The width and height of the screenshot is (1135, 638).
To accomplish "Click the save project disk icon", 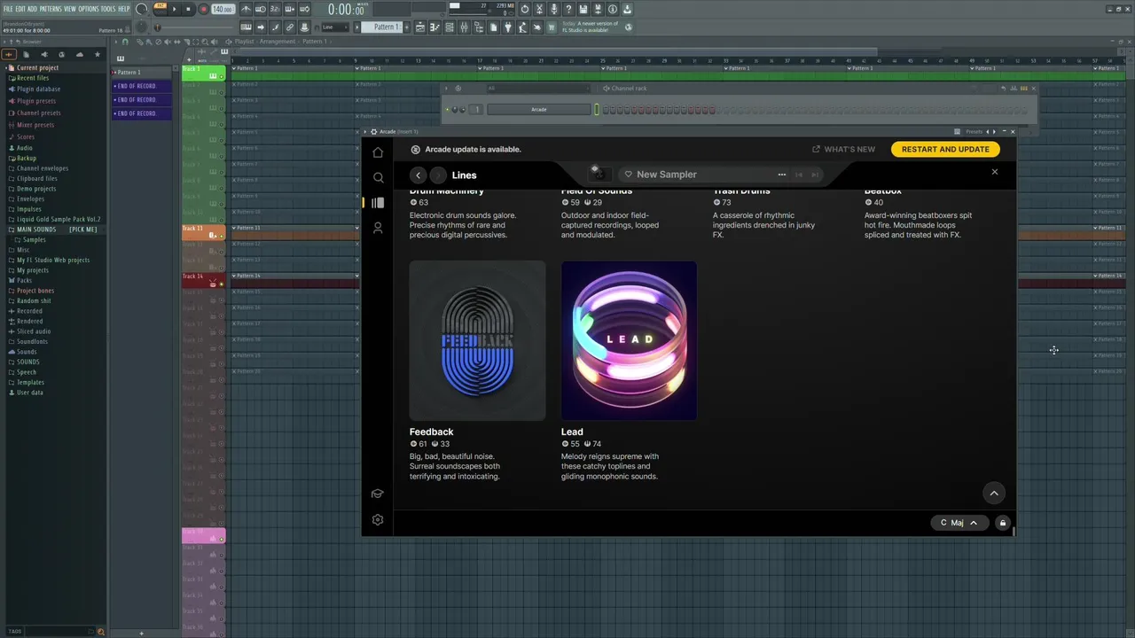I will click(583, 9).
